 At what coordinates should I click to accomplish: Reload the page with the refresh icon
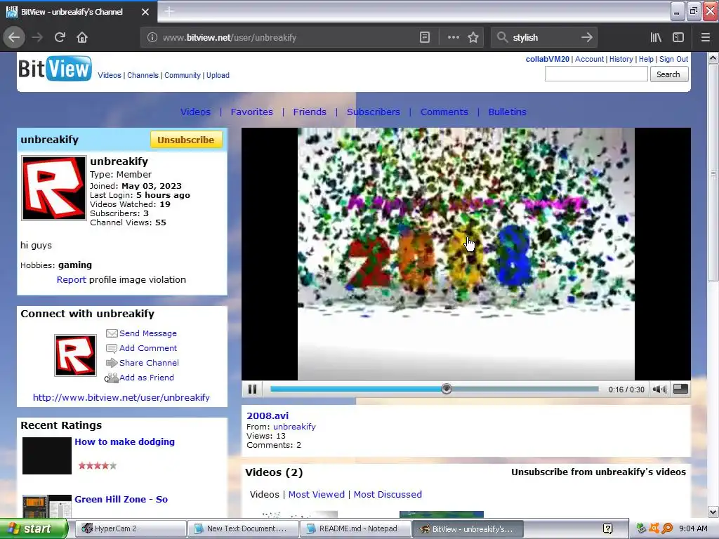pos(60,38)
